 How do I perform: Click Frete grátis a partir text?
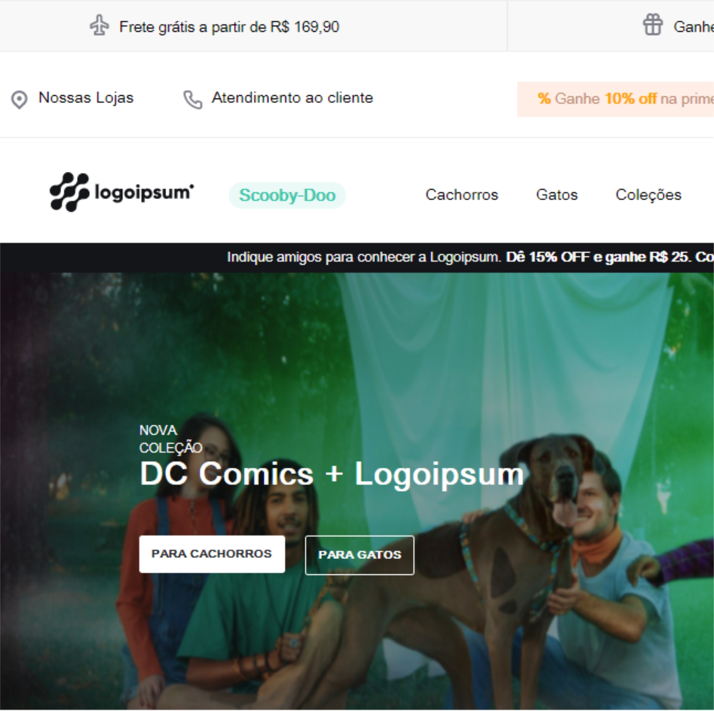coord(229,26)
